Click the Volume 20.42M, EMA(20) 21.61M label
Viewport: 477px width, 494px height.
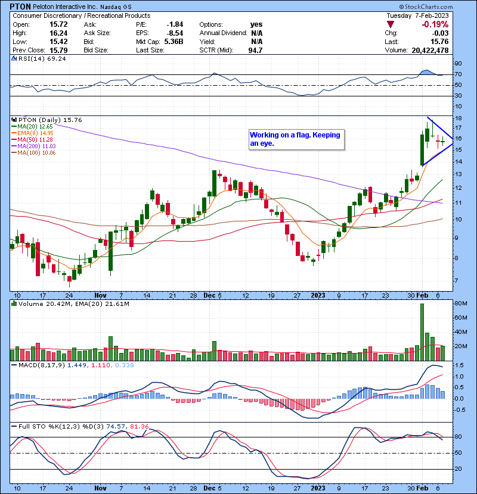pyautogui.click(x=73, y=304)
